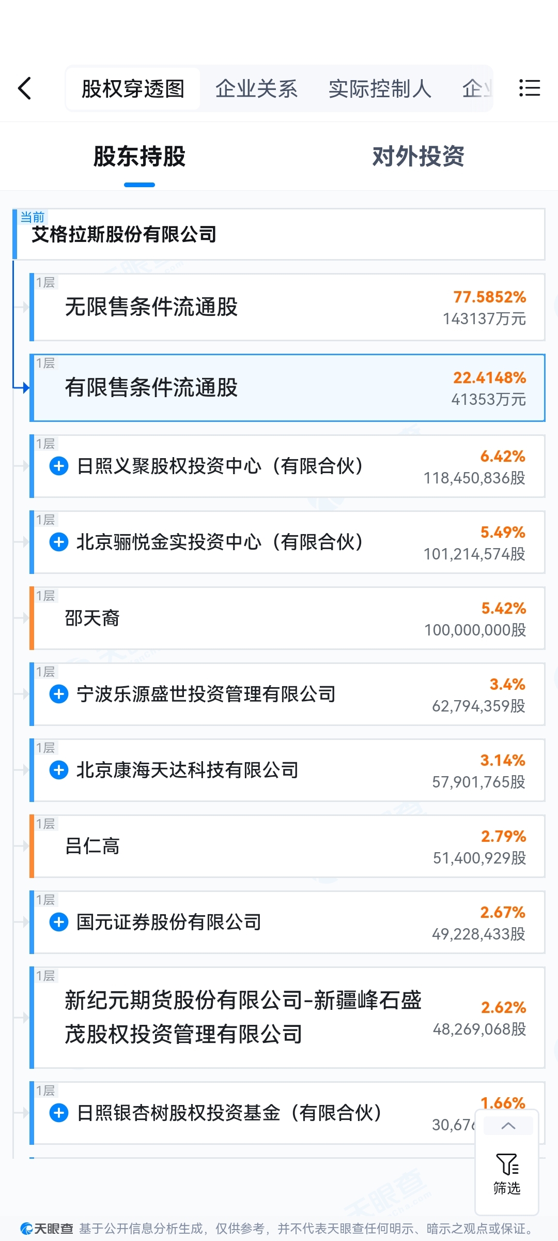This screenshot has height=1241, width=558.
Task: Open the list menu icon
Action: click(530, 88)
